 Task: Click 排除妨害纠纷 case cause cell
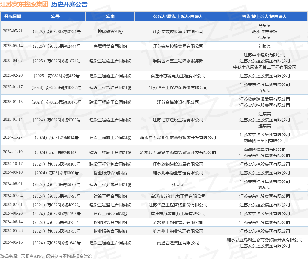point(110,32)
